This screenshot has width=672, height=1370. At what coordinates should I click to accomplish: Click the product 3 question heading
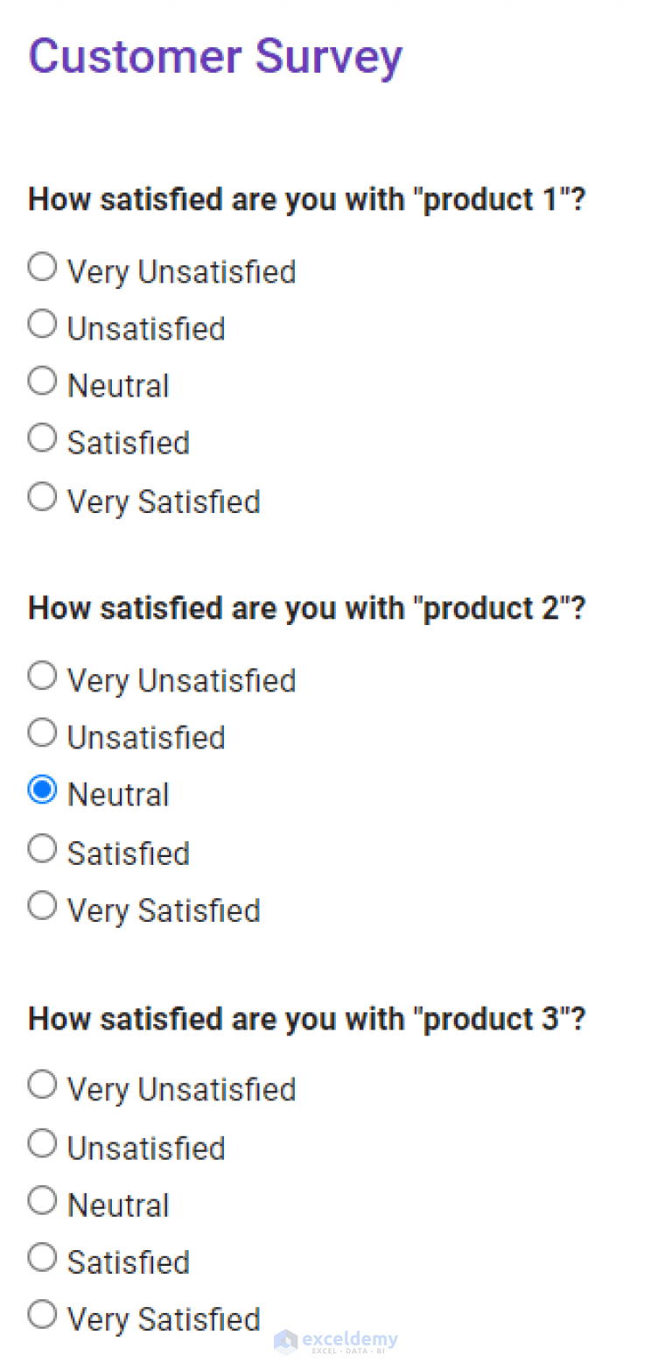coord(306,1018)
